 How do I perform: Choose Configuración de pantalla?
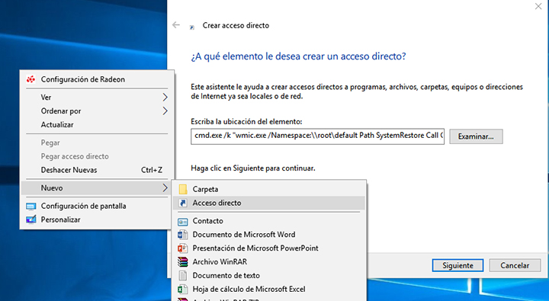(97, 207)
